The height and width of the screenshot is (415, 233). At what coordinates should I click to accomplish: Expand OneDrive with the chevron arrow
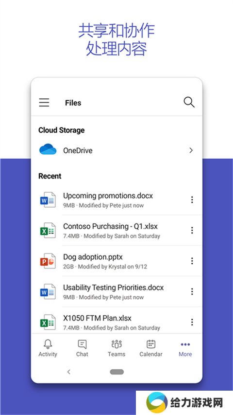[191, 150]
